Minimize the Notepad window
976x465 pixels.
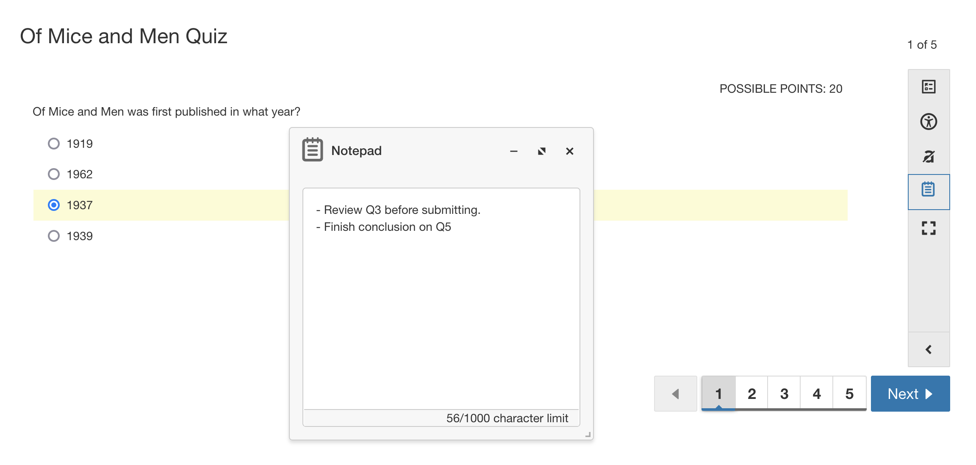point(513,151)
